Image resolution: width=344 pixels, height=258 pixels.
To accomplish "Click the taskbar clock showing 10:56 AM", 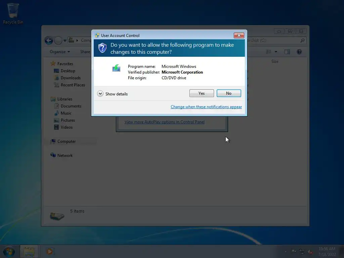I will (327, 251).
